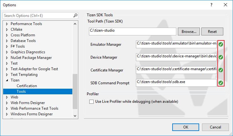This screenshot has height=136, width=233.
Task: Click the NuGet Package Manager label
Action: pos(31,58)
